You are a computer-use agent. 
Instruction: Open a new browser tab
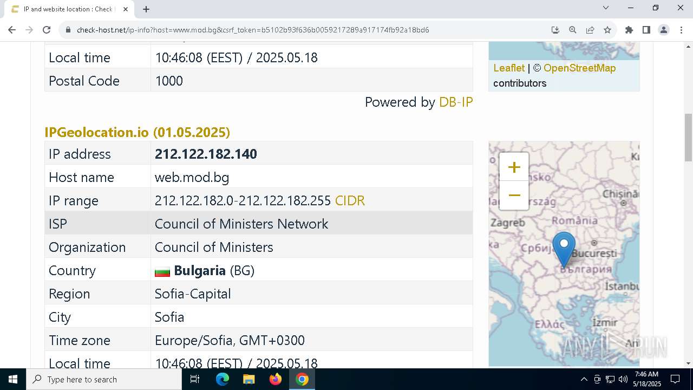[146, 9]
